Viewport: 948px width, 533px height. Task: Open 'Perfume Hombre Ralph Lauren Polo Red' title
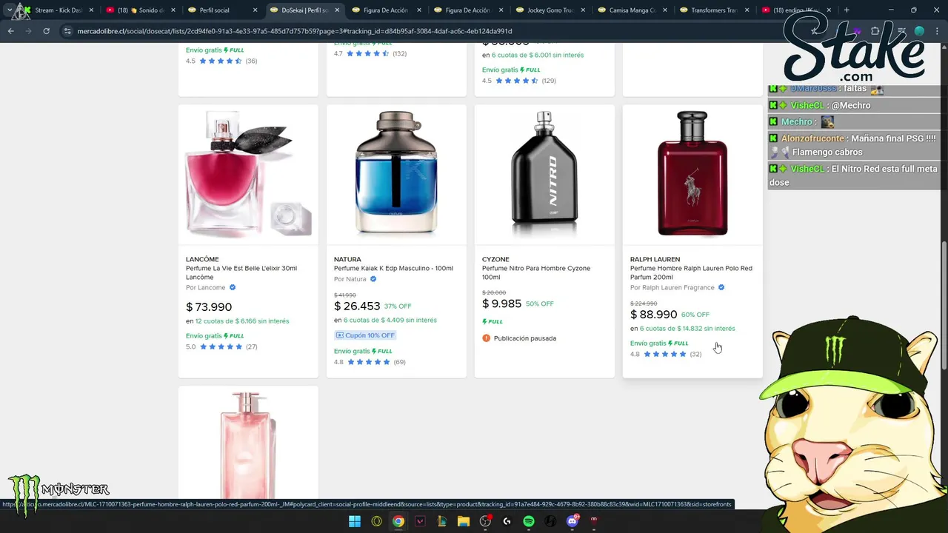pos(691,272)
